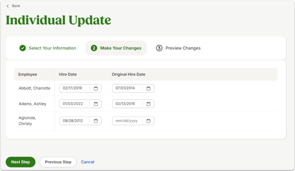295x171 pixels.
Task: Click the Previous Step button
Action: pyautogui.click(x=58, y=162)
